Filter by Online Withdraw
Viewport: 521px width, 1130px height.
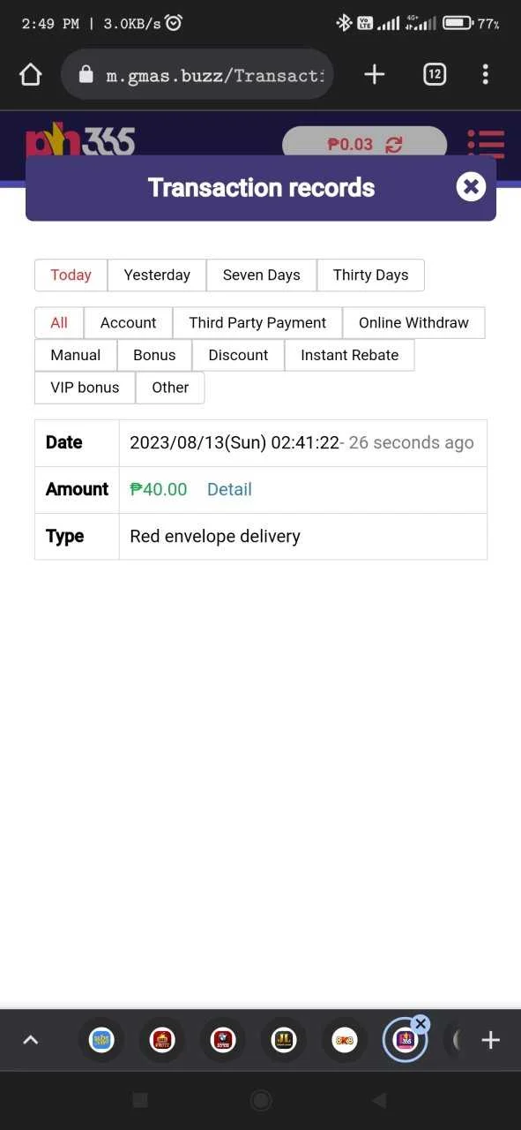point(413,322)
